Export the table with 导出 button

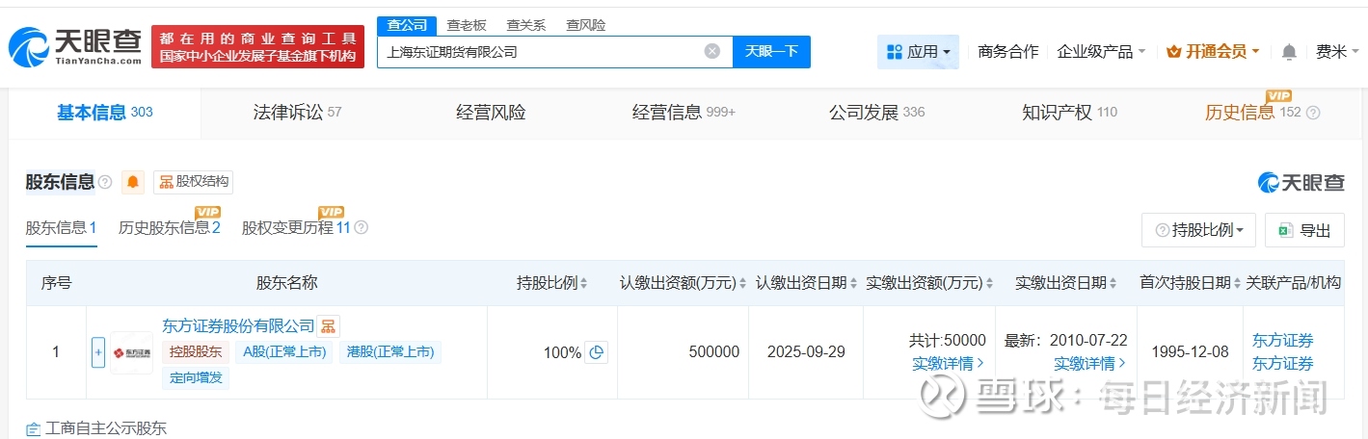click(x=1304, y=230)
